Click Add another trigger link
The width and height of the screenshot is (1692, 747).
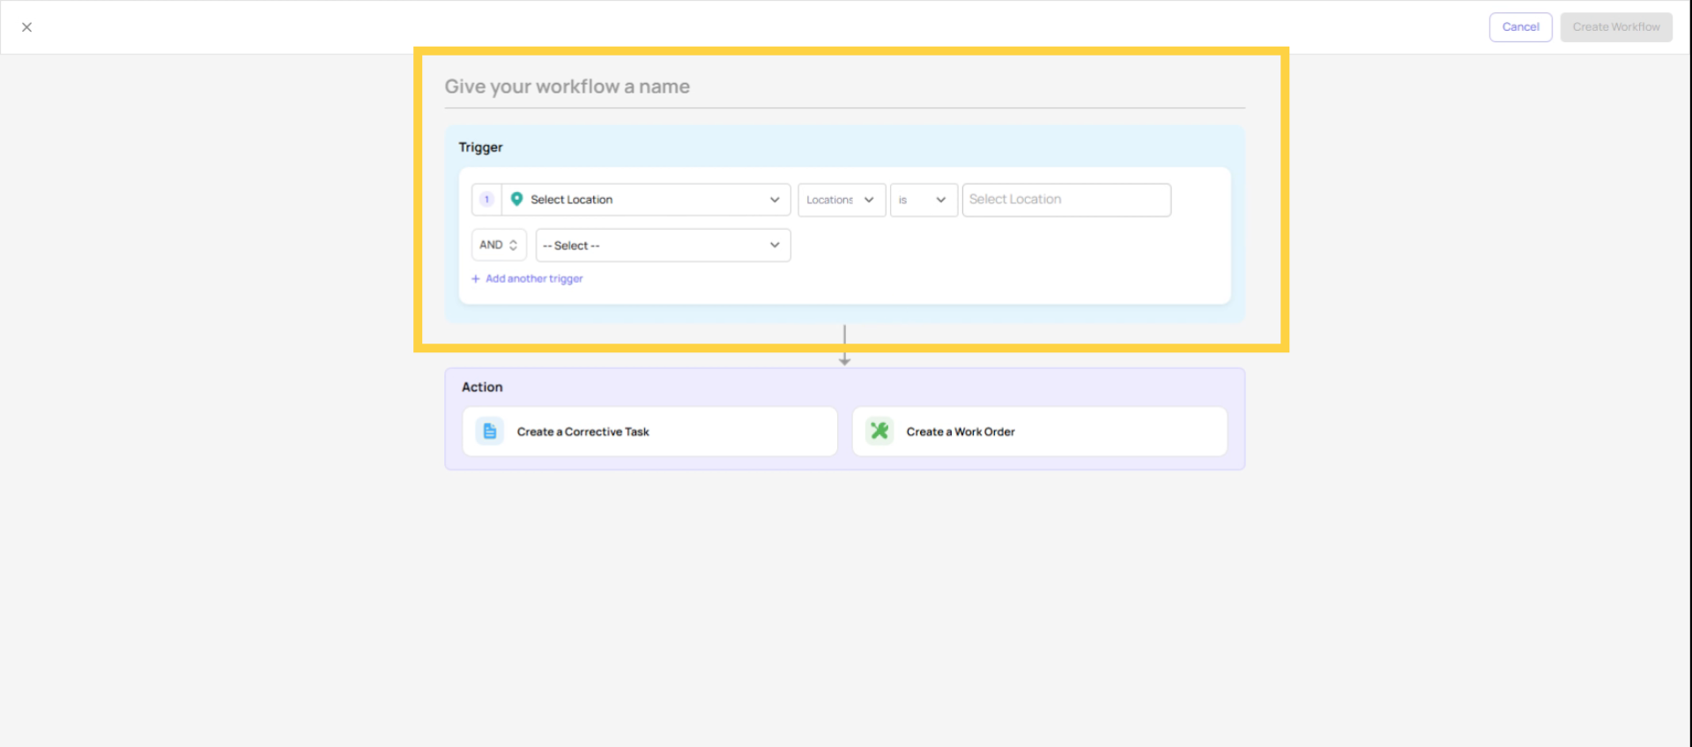point(534,278)
